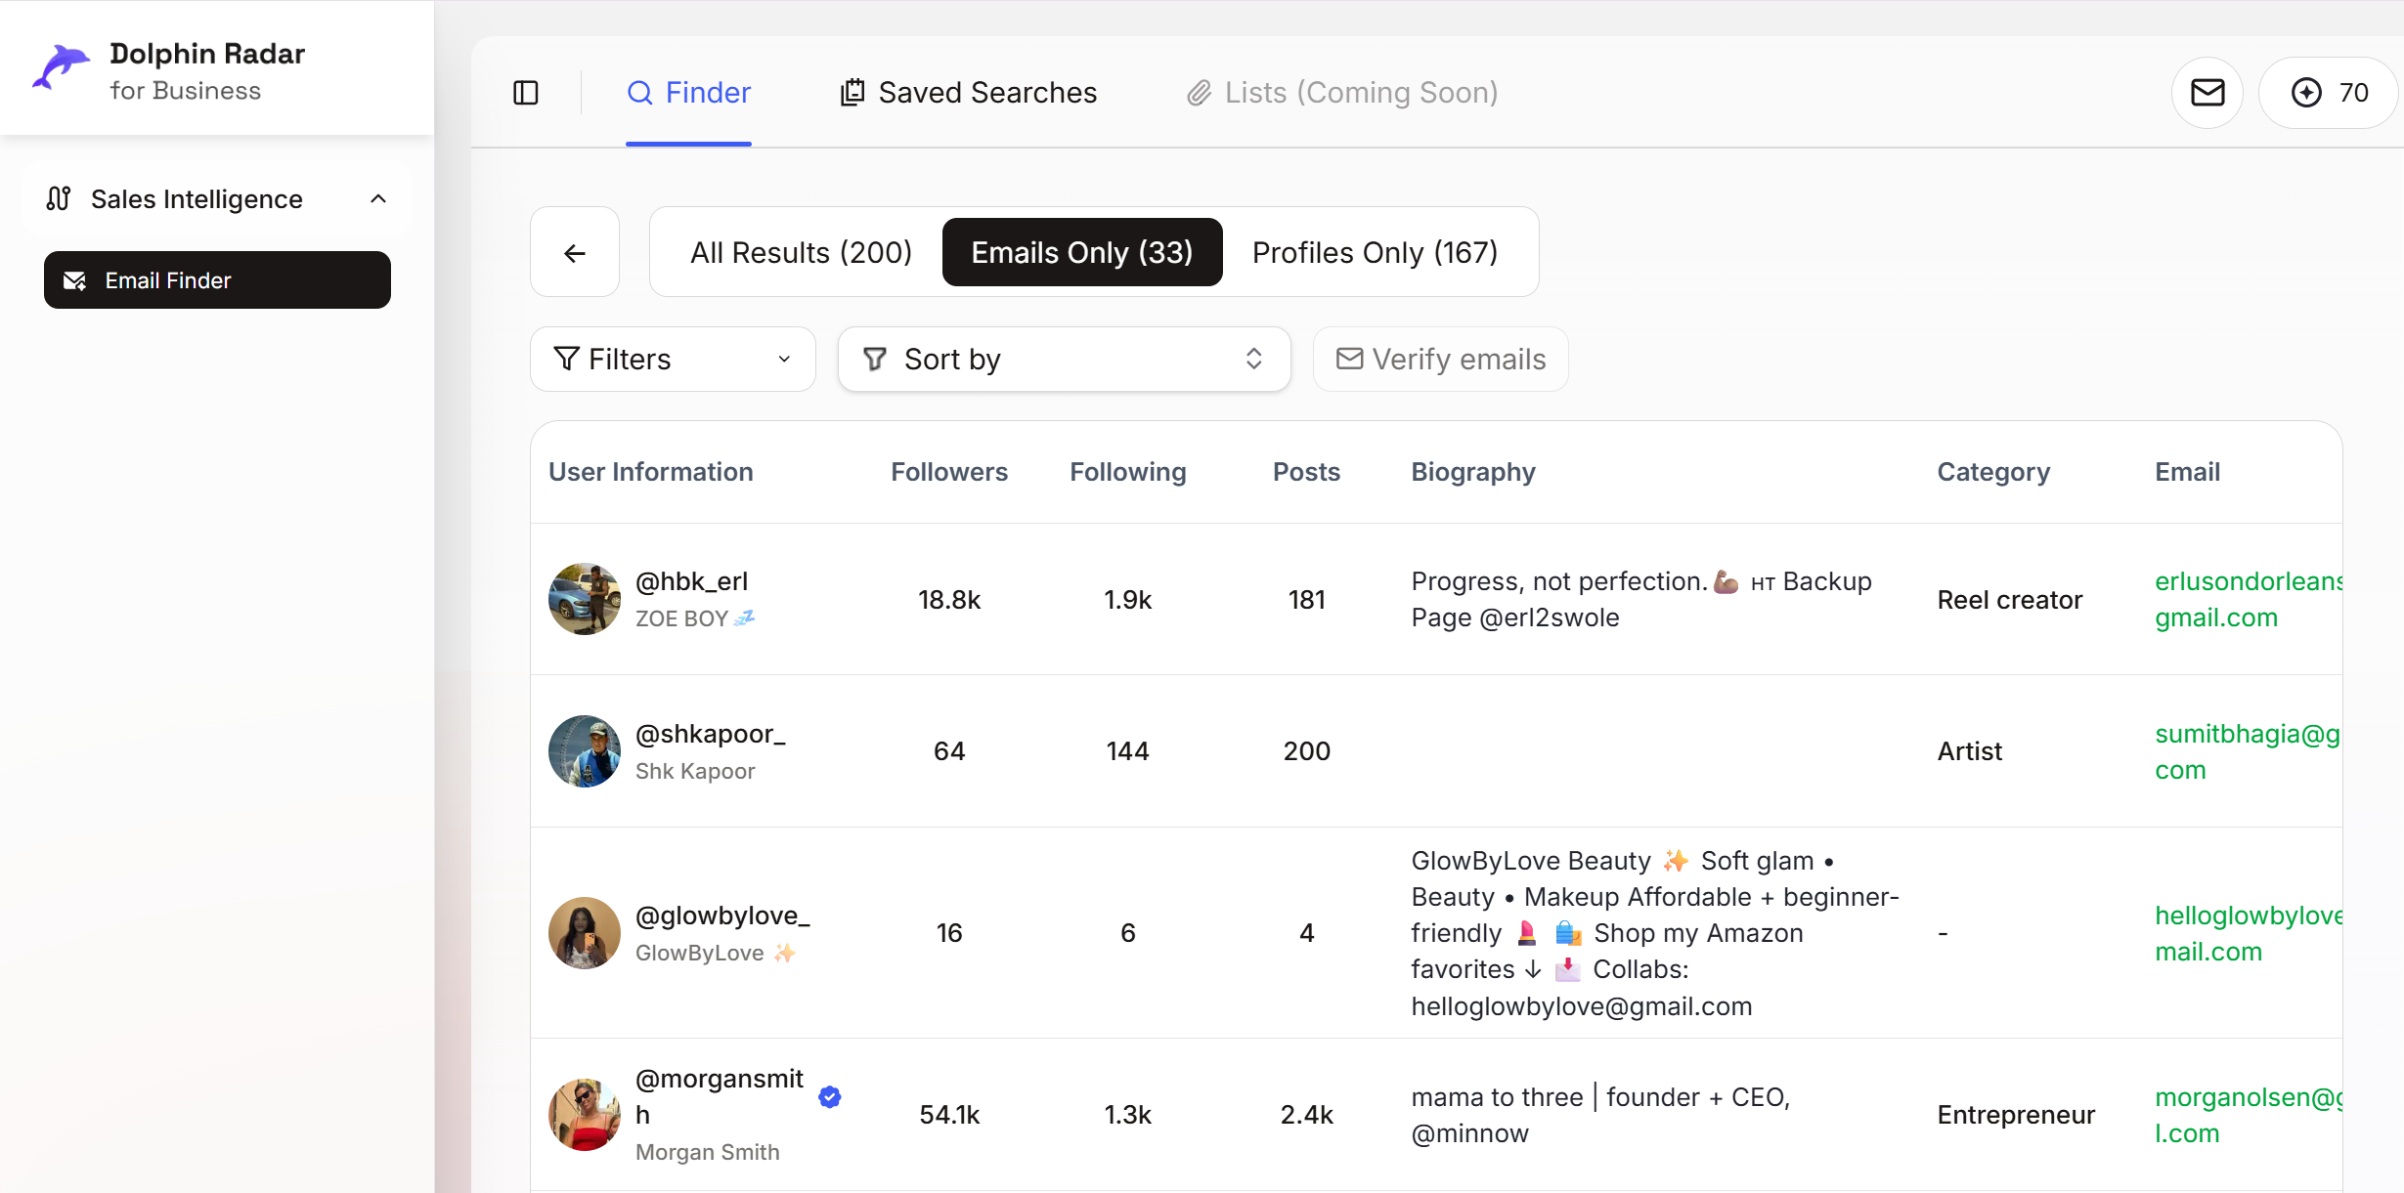This screenshot has width=2404, height=1193.
Task: Go to the Saved Searches tab
Action: pyautogui.click(x=969, y=93)
